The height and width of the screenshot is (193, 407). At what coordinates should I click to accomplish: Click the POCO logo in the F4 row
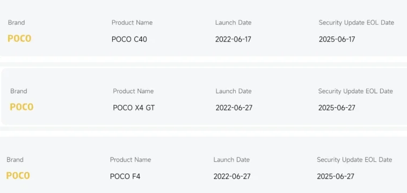click(18, 176)
